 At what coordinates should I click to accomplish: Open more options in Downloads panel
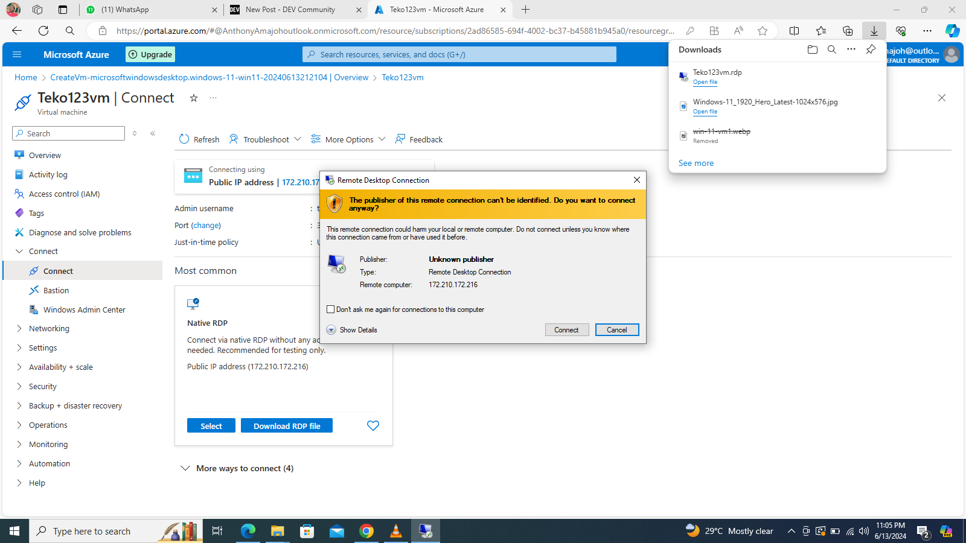[x=851, y=49]
